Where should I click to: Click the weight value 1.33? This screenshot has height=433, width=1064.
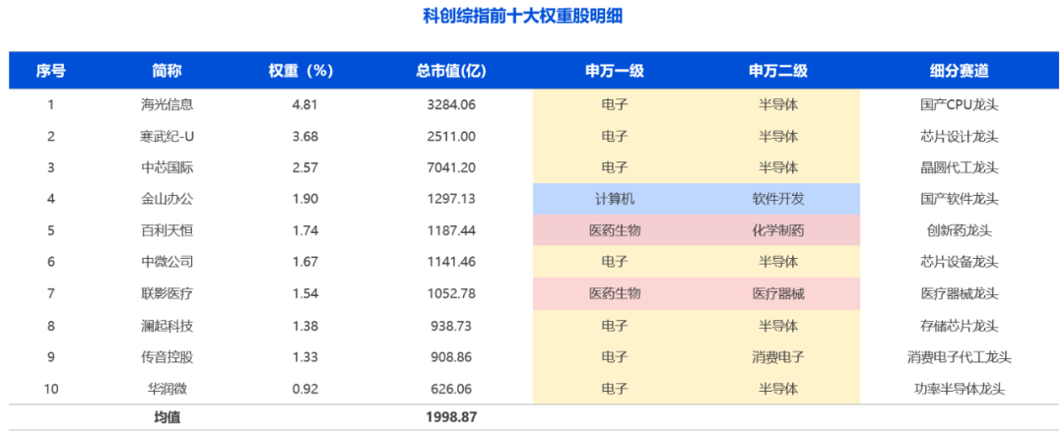click(x=305, y=357)
